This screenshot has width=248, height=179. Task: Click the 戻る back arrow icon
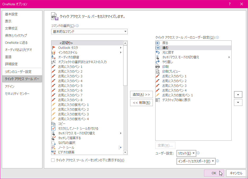[158, 43]
